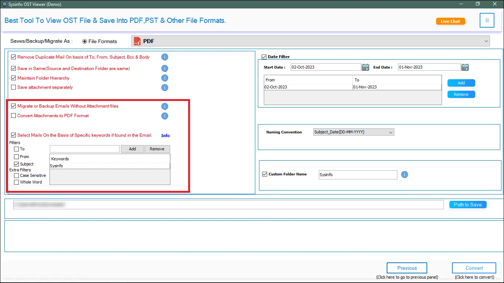Click the blue Info link for keywords
The width and height of the screenshot is (504, 283).
click(x=165, y=136)
